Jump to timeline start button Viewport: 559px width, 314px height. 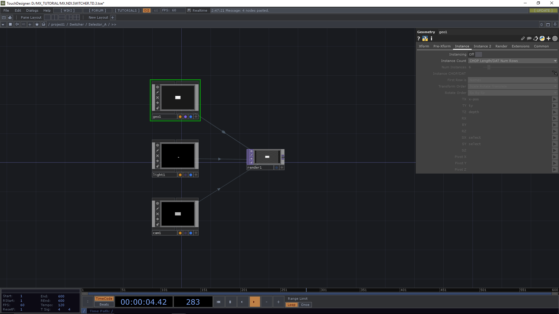(x=218, y=302)
